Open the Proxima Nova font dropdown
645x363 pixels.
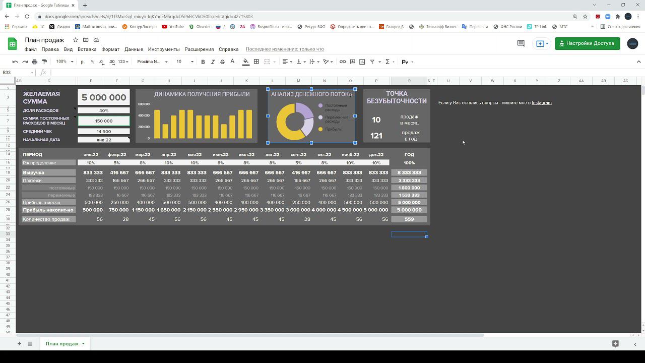tap(151, 62)
